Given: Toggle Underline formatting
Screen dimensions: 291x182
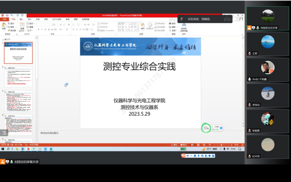Looking at the screenshot, I should 45,29.
